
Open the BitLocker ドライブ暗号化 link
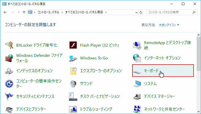tap(37, 45)
